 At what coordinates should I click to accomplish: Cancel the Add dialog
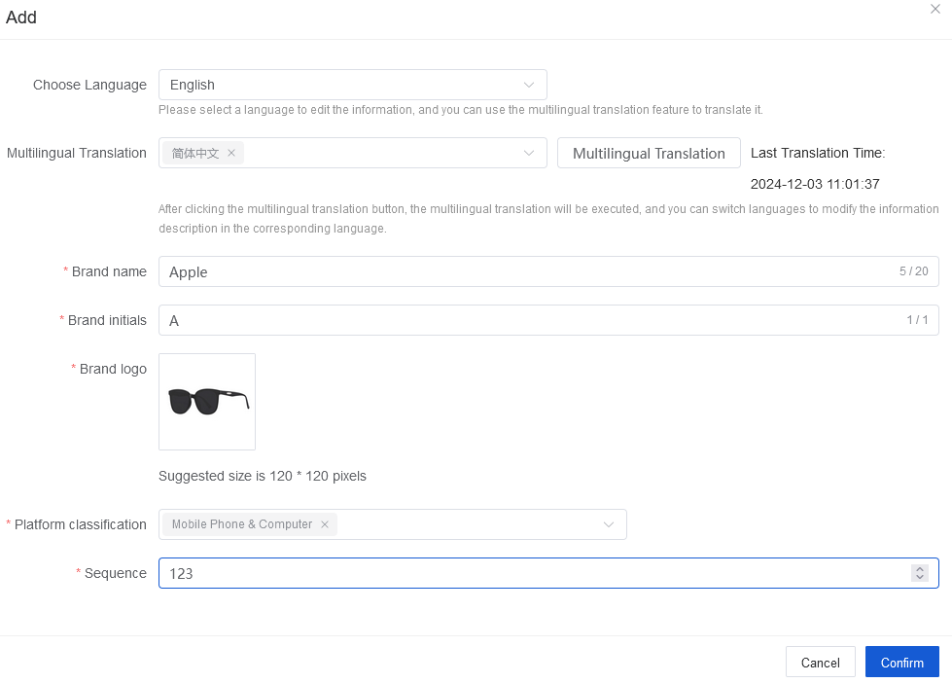[821, 663]
